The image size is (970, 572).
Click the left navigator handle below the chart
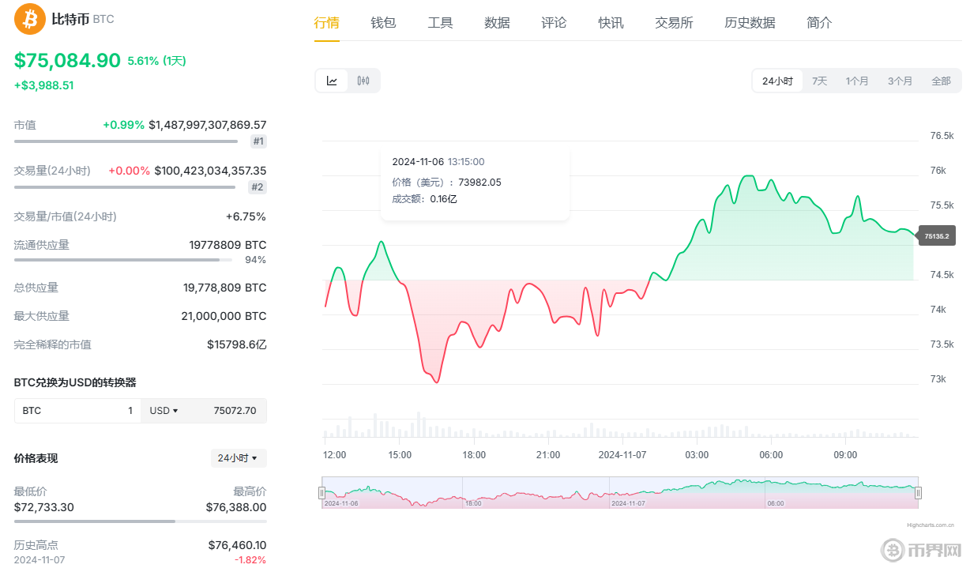pyautogui.click(x=324, y=491)
